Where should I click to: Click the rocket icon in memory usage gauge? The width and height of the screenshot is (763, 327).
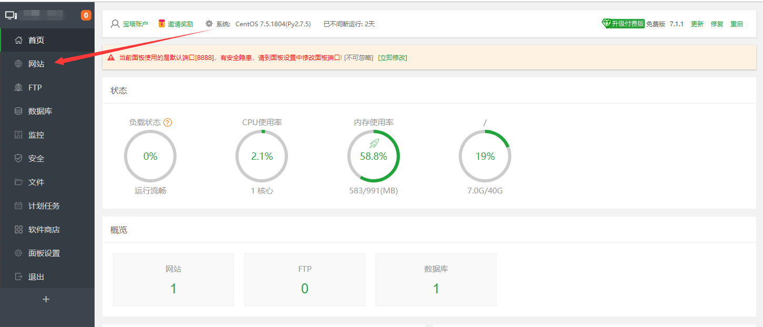pyautogui.click(x=374, y=143)
